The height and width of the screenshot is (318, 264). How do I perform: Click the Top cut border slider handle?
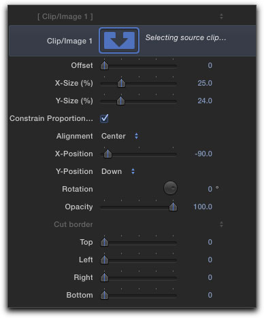point(104,242)
